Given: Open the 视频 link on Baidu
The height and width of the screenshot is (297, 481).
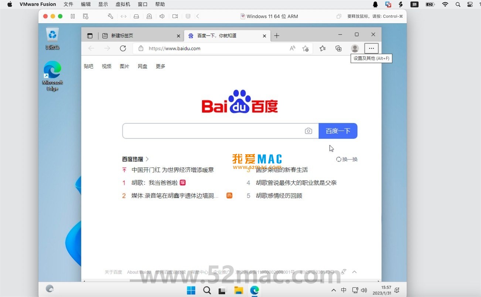Looking at the screenshot, I should click(107, 66).
